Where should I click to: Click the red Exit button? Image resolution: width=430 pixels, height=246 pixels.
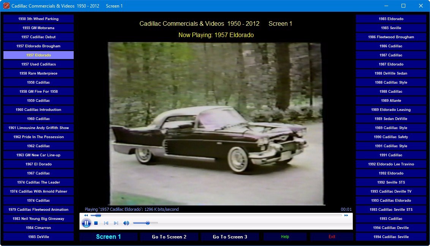pyautogui.click(x=332, y=237)
